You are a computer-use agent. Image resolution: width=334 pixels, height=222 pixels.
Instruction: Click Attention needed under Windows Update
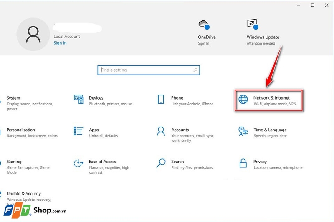tap(261, 43)
